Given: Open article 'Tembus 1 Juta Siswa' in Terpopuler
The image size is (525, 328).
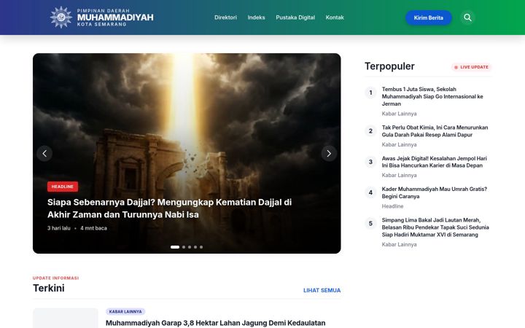Looking at the screenshot, I should (432, 96).
